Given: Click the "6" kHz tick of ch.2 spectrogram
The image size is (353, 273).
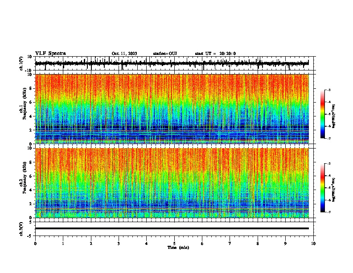Looking at the screenshot, I should click(31, 176).
